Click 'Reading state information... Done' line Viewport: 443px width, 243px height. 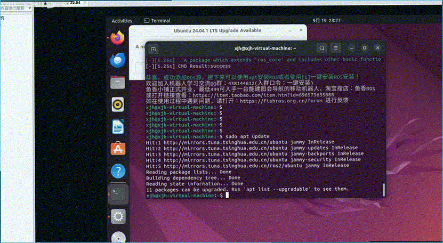(195, 184)
